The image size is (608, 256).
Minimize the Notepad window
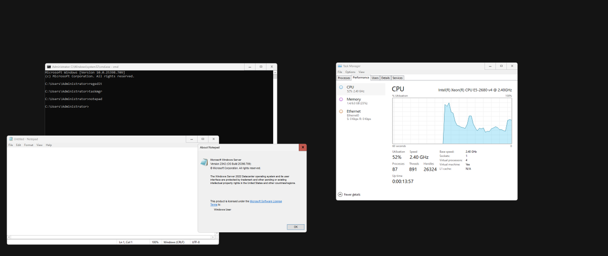point(192,139)
